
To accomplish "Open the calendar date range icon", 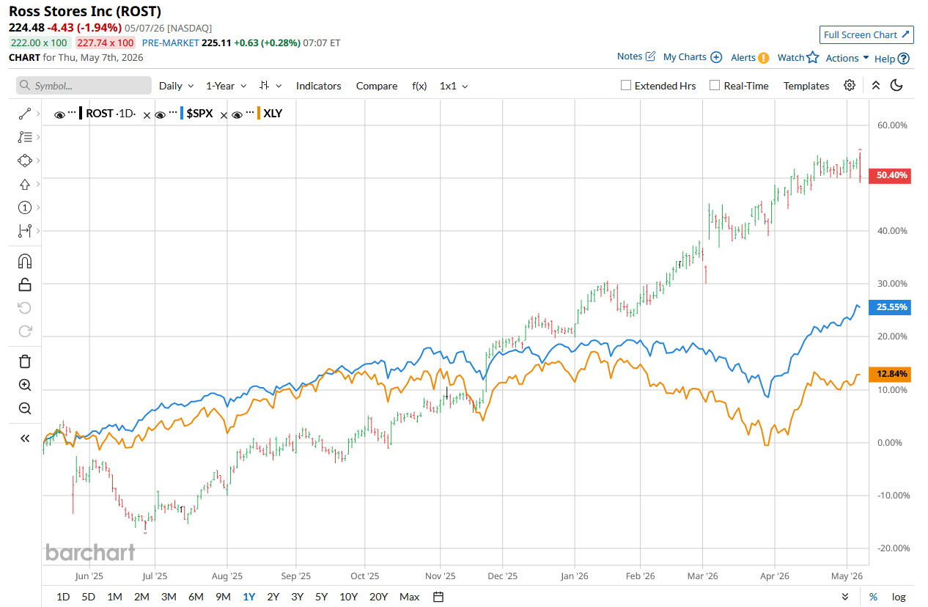I will [438, 597].
